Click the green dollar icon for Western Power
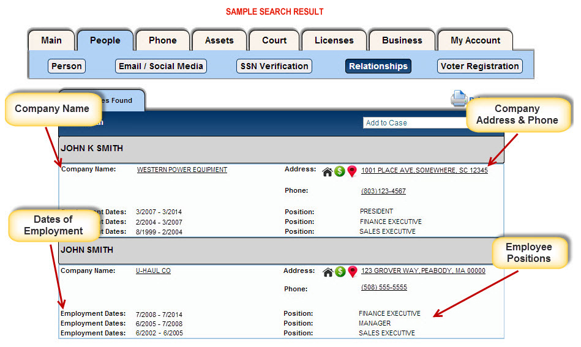Screen dimensions: 581x347 click(339, 171)
